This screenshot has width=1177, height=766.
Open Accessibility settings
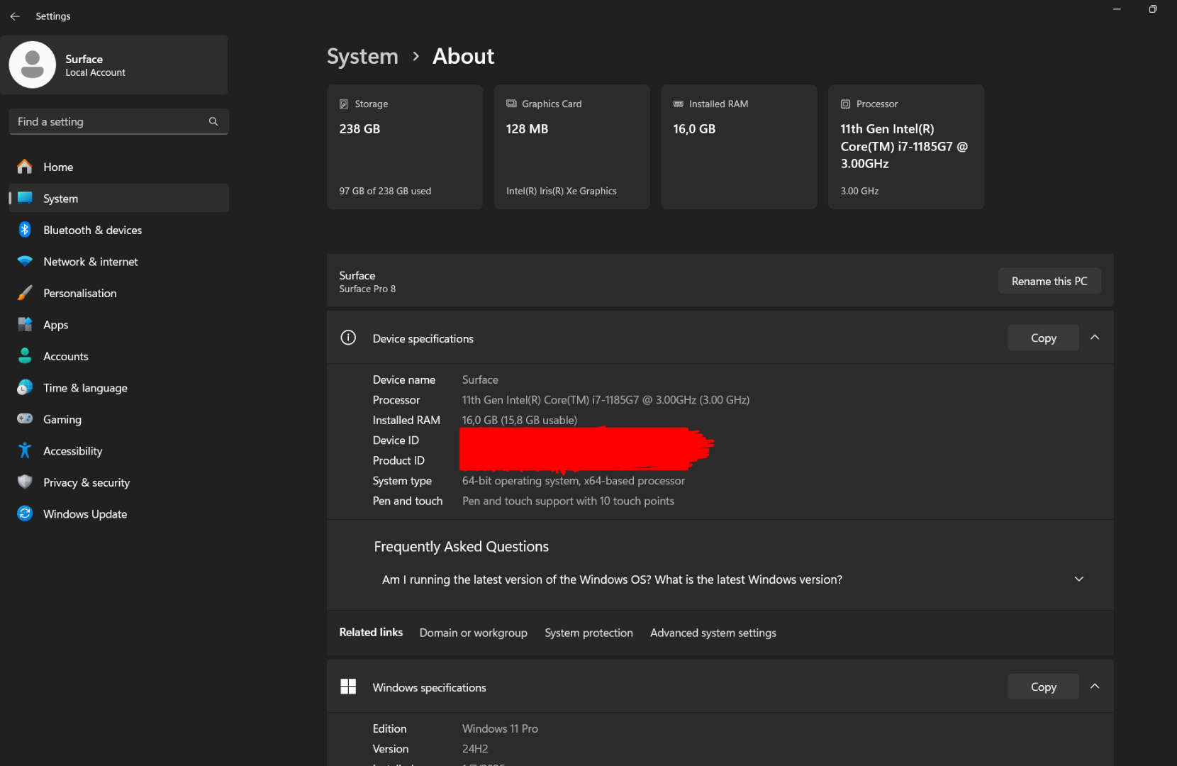[x=118, y=450]
